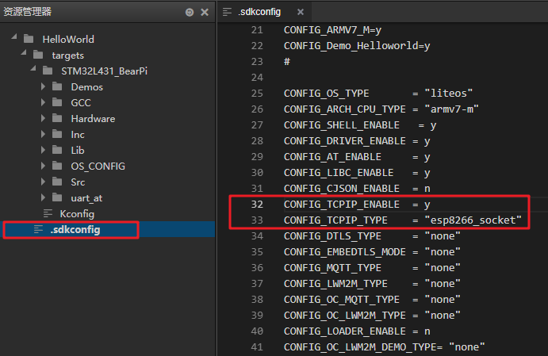
Task: Click the file icon on .sdkconfig tab
Action: point(227,12)
